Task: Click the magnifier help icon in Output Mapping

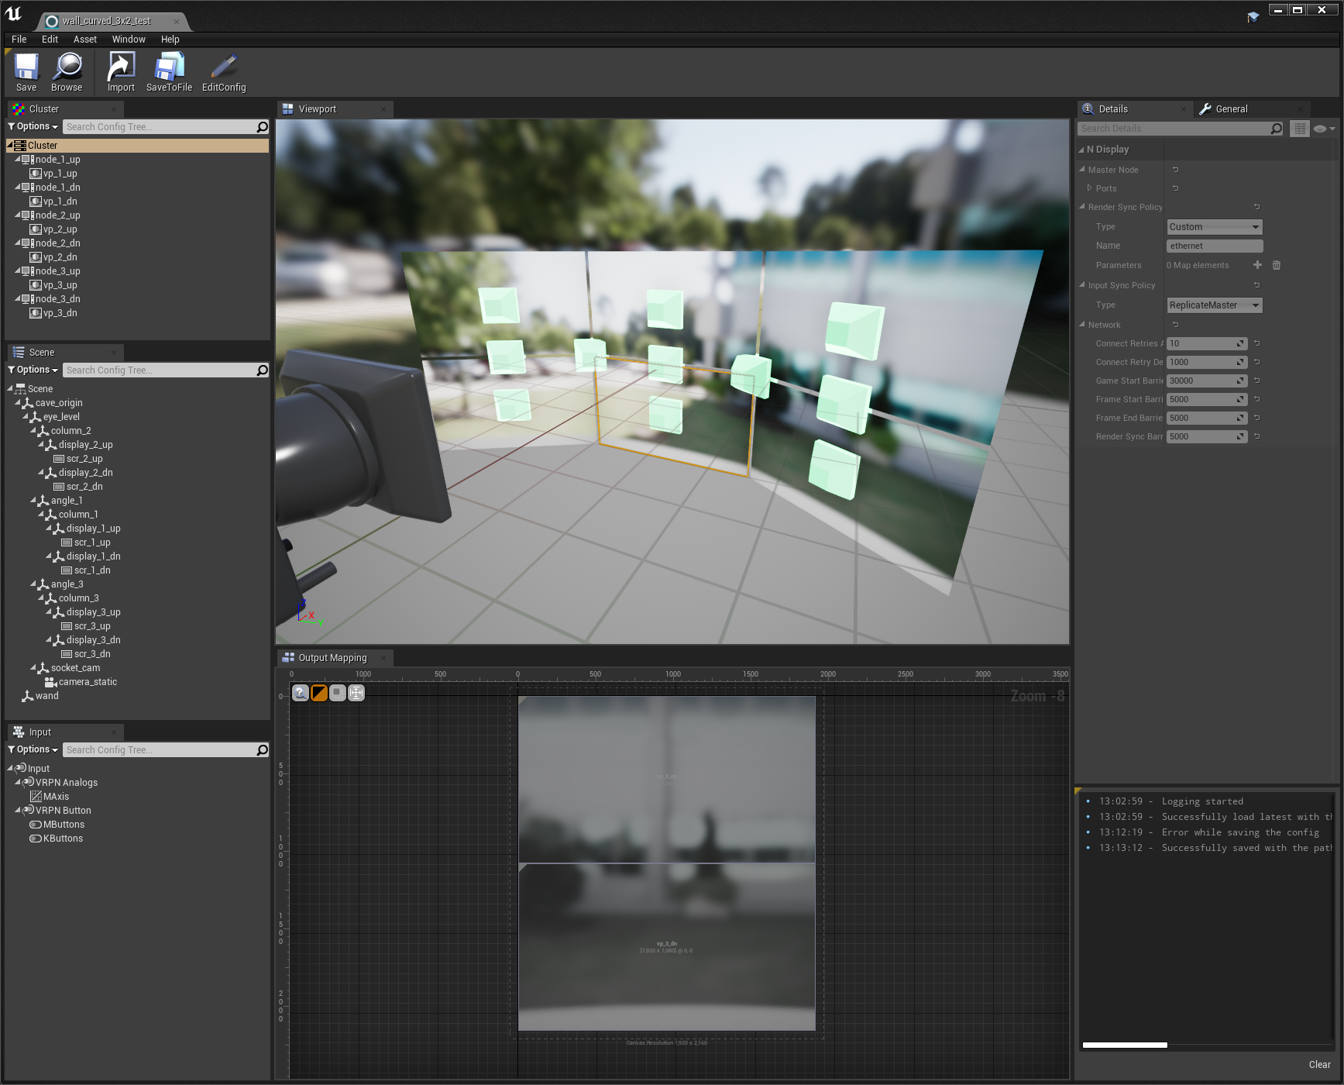Action: [x=301, y=693]
